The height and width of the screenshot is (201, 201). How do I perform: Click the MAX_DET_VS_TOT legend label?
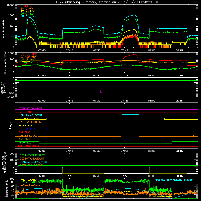(x=31, y=185)
